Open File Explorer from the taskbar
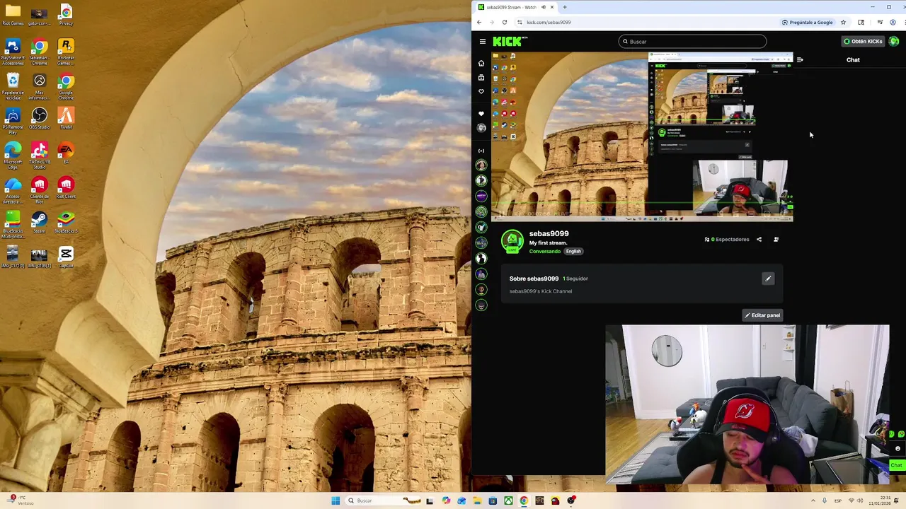Viewport: 906px width, 509px height. pyautogui.click(x=477, y=501)
